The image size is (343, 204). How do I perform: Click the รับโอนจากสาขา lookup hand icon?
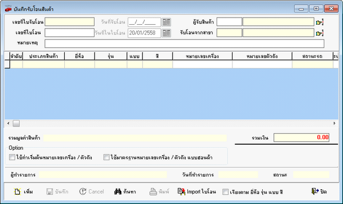[319, 33]
